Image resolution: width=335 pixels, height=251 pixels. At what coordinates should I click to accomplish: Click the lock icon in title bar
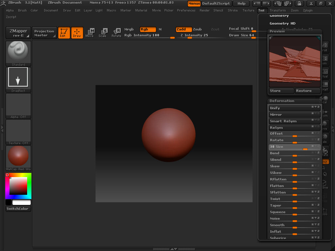[299, 3]
